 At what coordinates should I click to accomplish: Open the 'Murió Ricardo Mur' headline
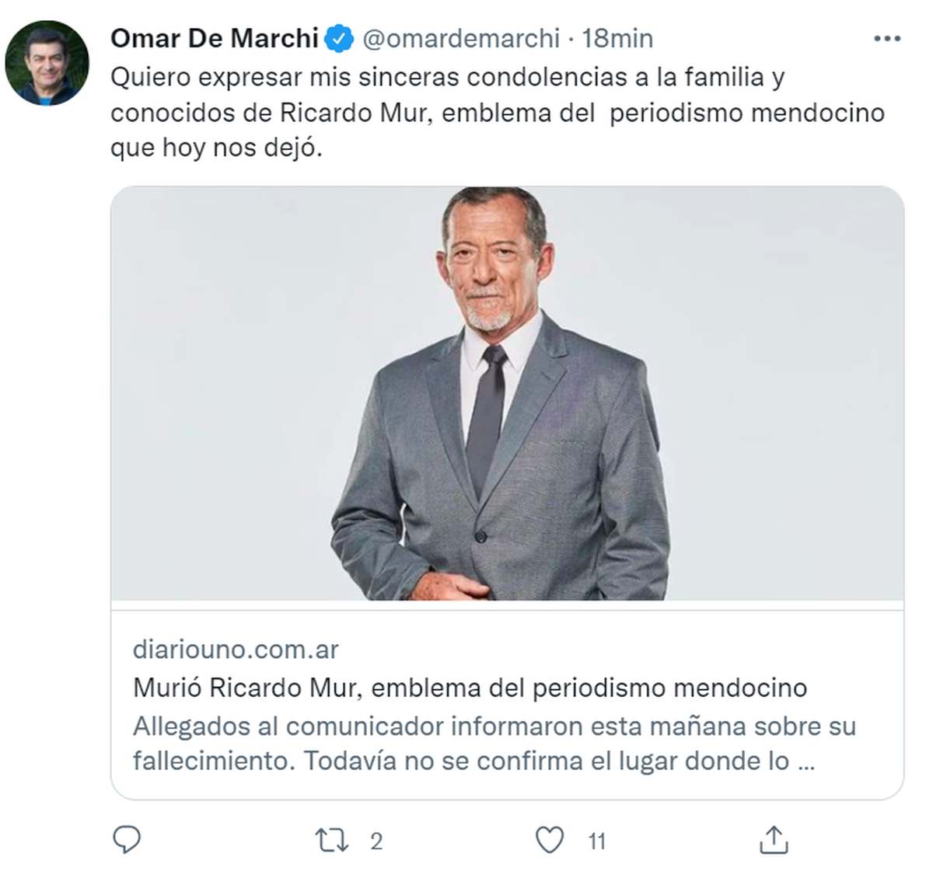click(470, 688)
